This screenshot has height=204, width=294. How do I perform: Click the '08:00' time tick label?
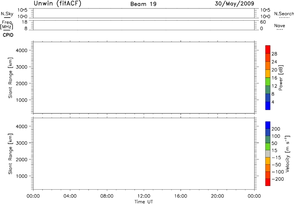click(x=107, y=196)
